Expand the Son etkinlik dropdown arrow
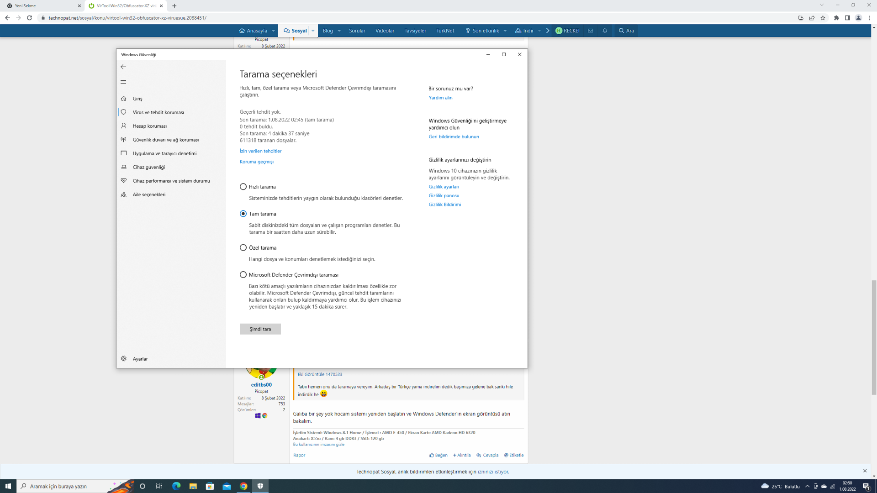877x493 pixels. [505, 31]
